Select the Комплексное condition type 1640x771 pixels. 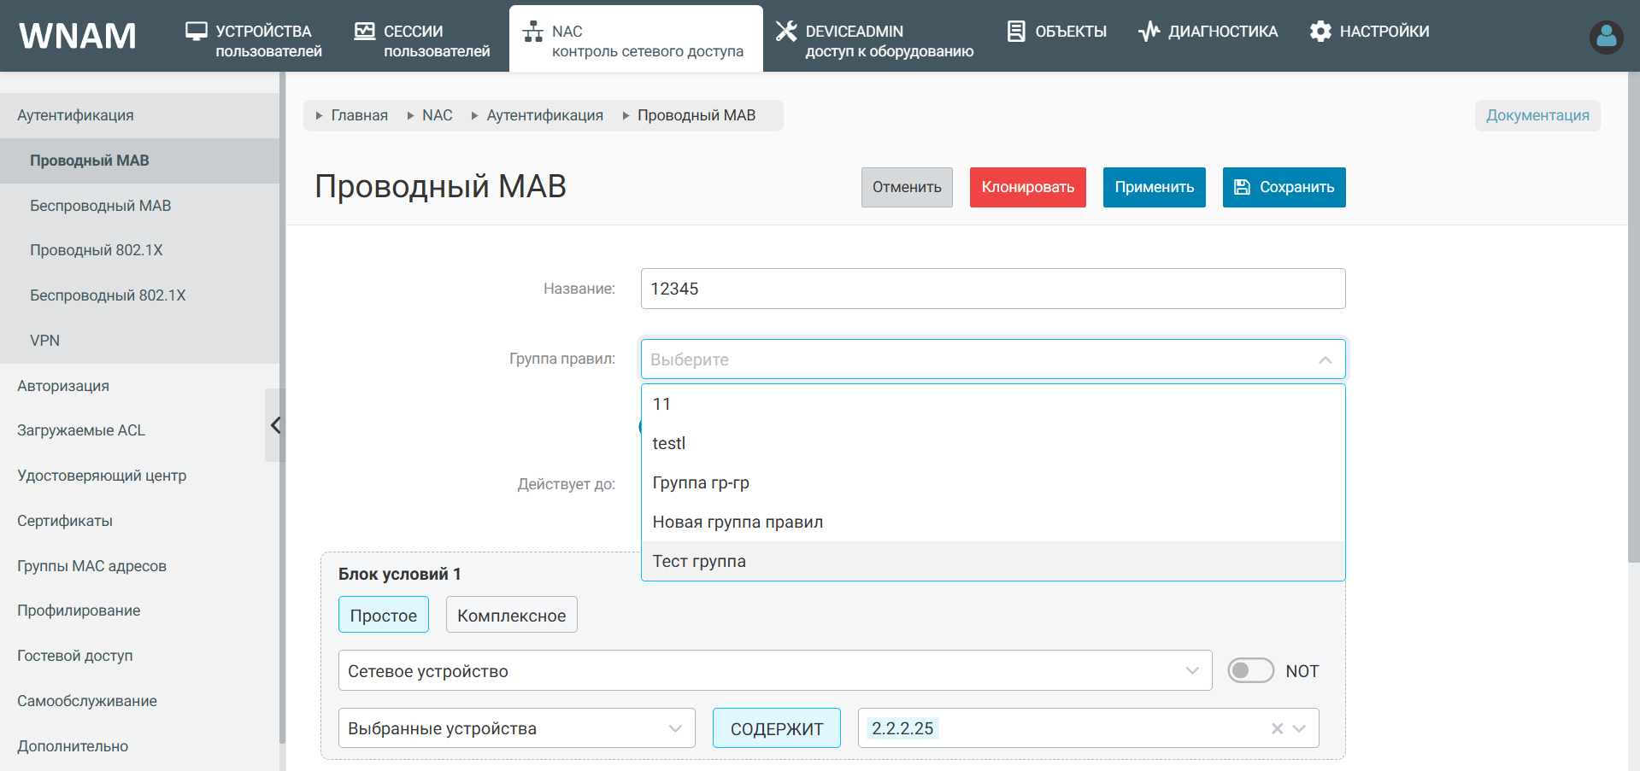511,615
